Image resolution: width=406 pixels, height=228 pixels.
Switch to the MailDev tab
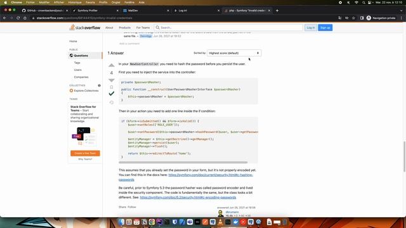[x=145, y=11]
